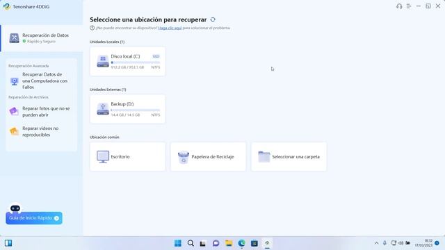Open the Chat icon on taskbar
This screenshot has height=250, width=445.
216,243
